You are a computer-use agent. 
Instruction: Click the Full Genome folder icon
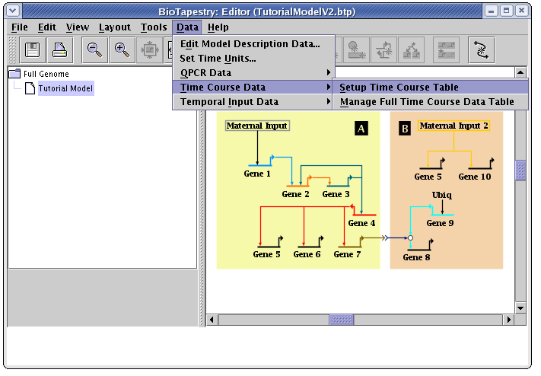[x=14, y=74]
